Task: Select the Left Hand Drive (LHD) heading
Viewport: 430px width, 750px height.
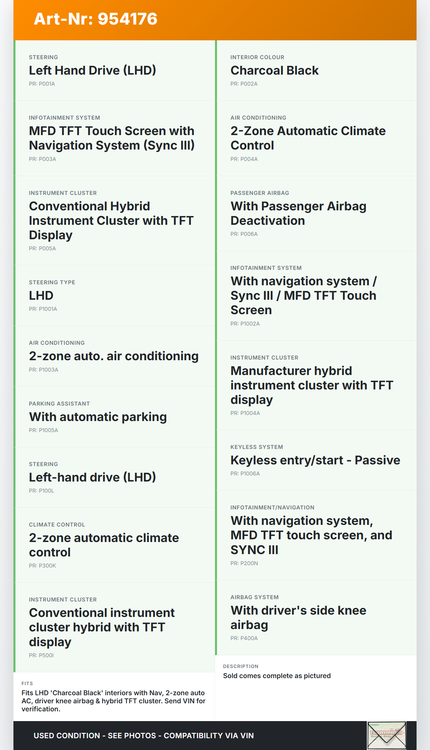Action: (92, 71)
